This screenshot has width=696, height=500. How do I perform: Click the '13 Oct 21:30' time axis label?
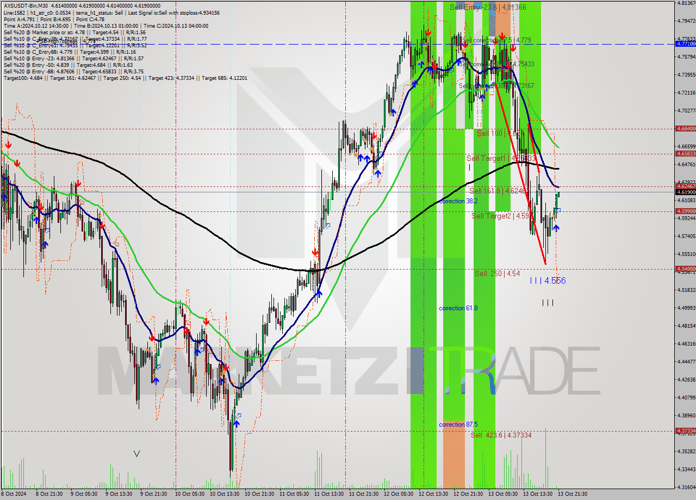[x=573, y=494]
